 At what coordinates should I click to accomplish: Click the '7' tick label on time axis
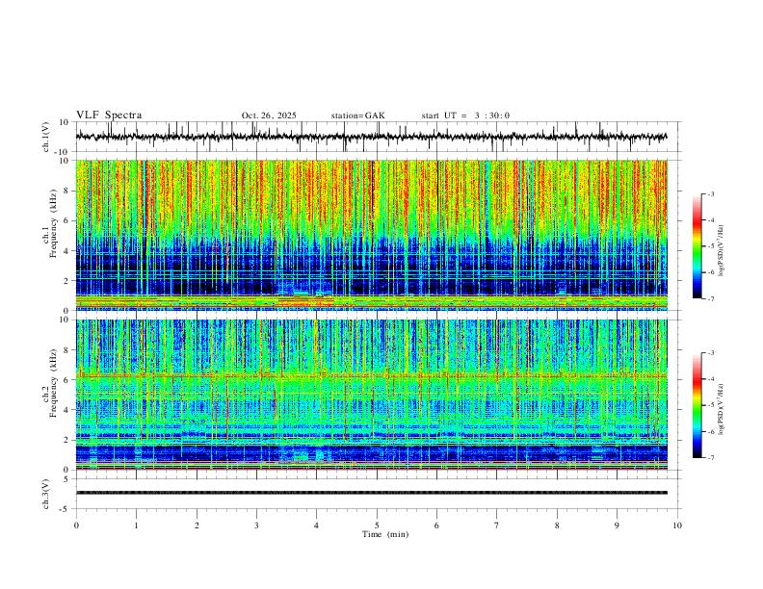(x=497, y=525)
